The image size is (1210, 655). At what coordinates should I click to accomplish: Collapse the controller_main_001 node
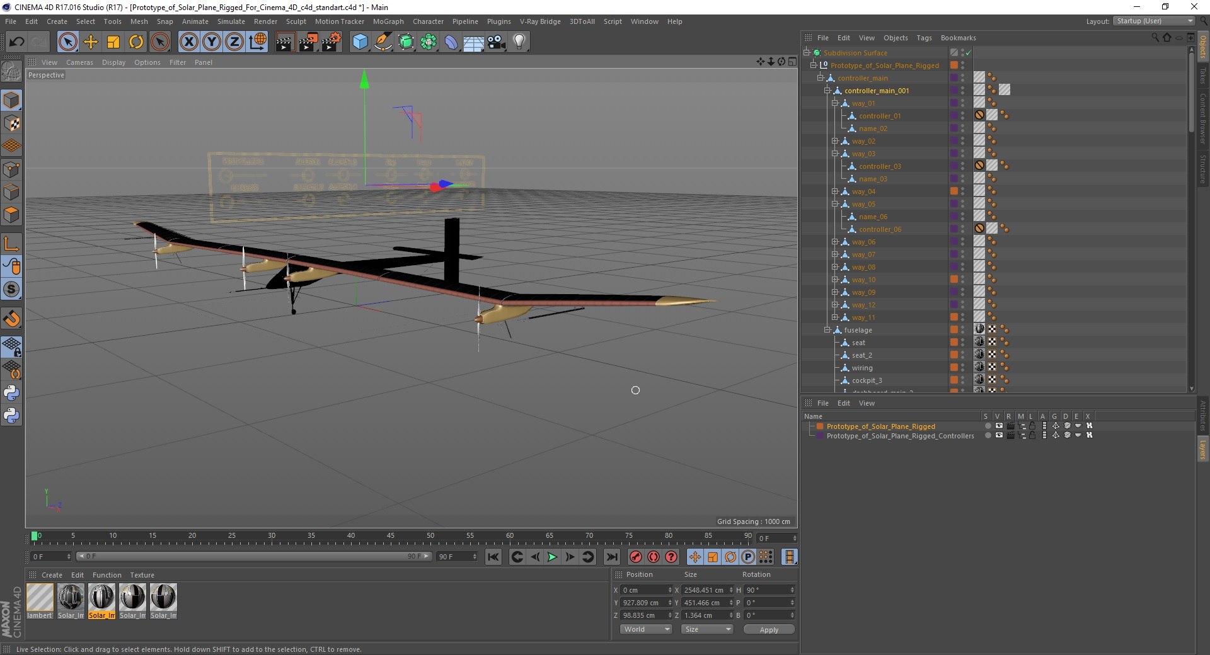(x=827, y=91)
